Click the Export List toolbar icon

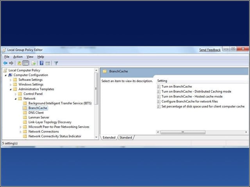(x=34, y=63)
